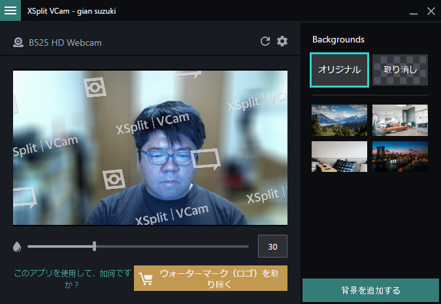Click the B525 HD Webcam camera icon
Screen dimensions: 441x304
(x=18, y=42)
